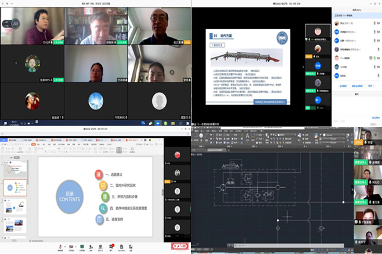Click the microphone mute icon in bottom-left meeting toolbar
The height and width of the screenshot is (254, 382).
[x=61, y=246]
